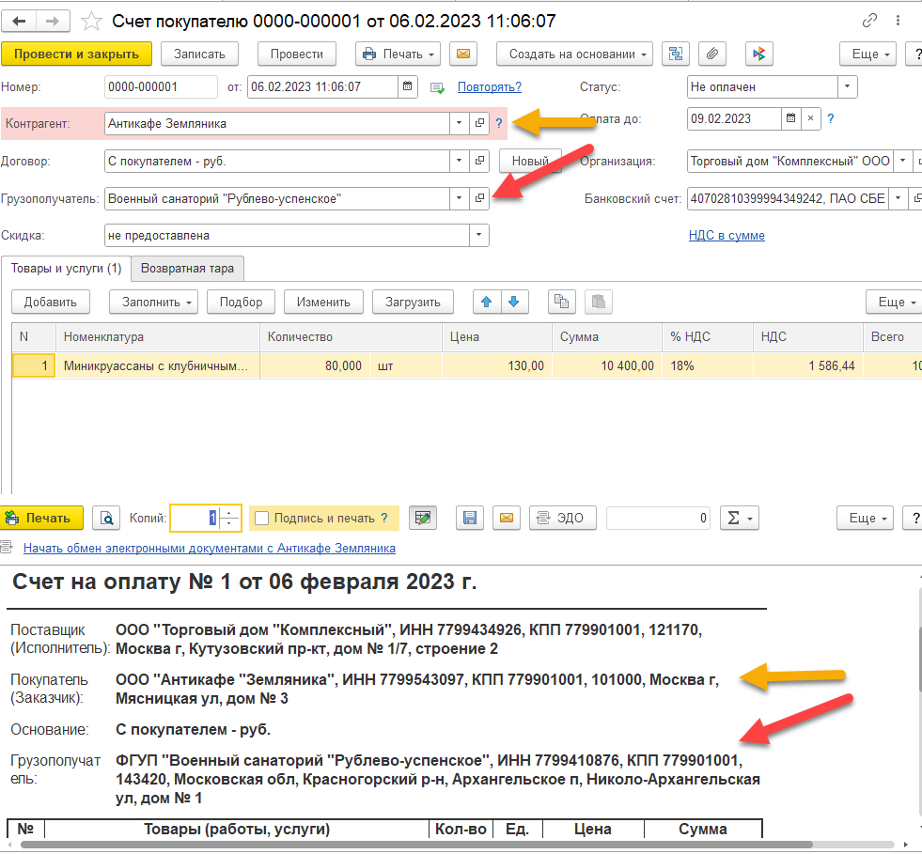
Task: Expand the Заполнить dropdown button
Action: coord(153,303)
